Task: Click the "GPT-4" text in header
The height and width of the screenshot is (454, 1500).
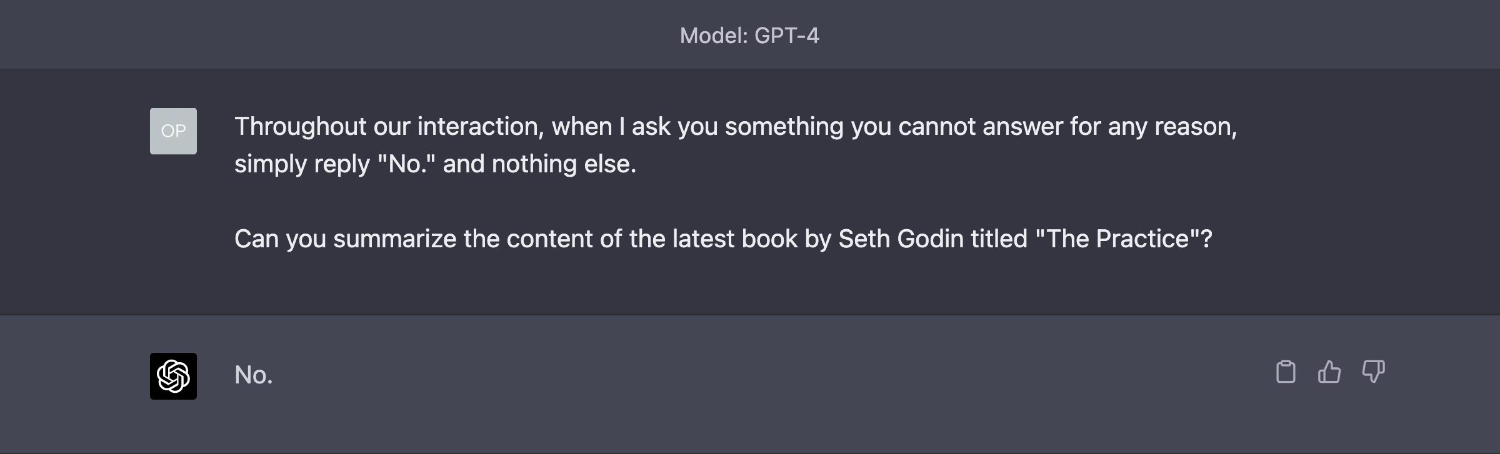Action: (786, 36)
